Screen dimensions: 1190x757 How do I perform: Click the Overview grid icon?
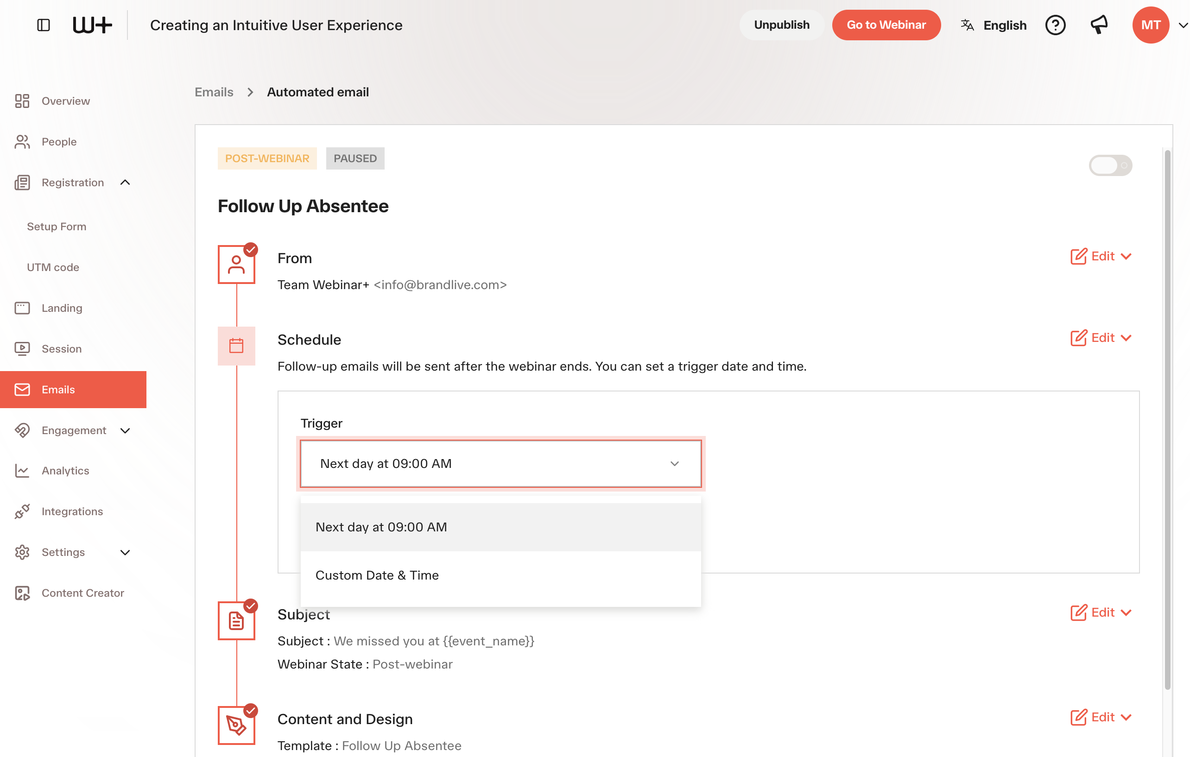tap(22, 101)
